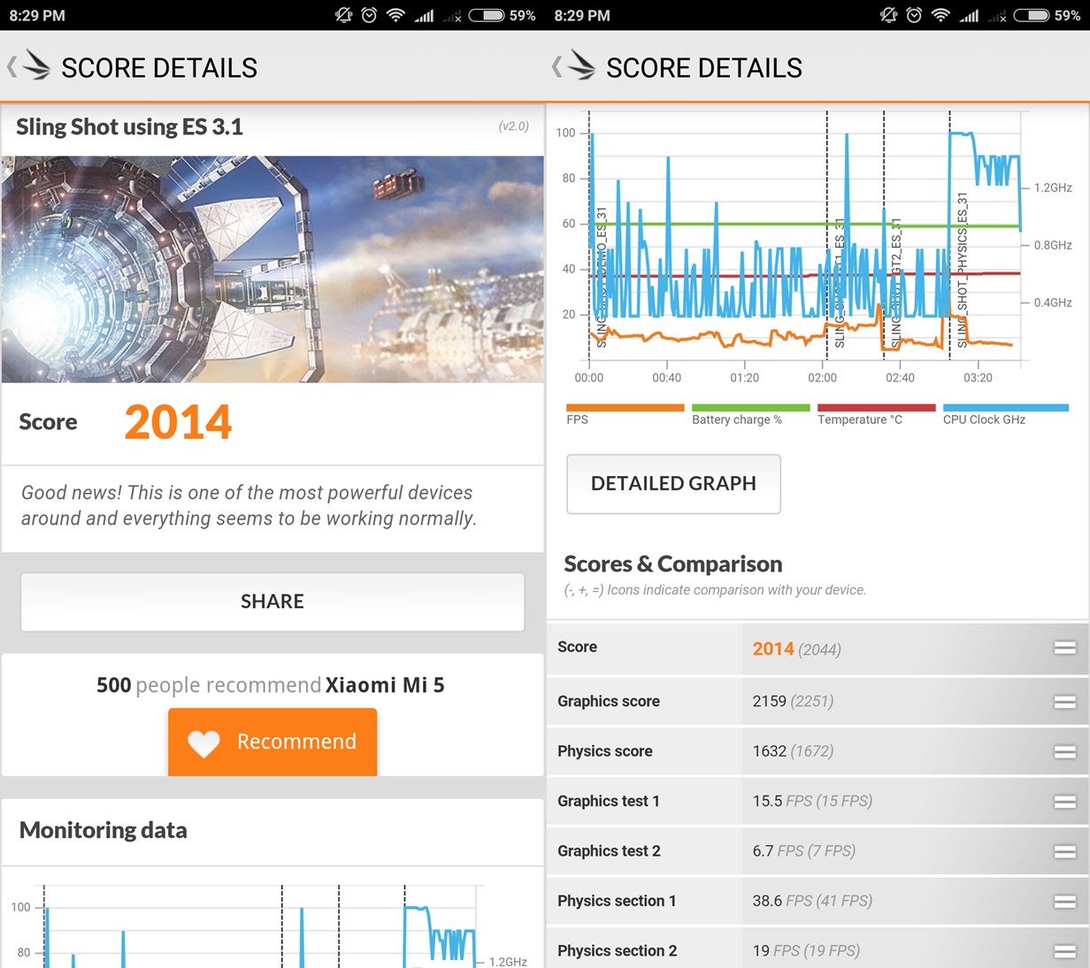Tap the Sling Shot space station image
This screenshot has width=1090, height=968.
pyautogui.click(x=272, y=269)
